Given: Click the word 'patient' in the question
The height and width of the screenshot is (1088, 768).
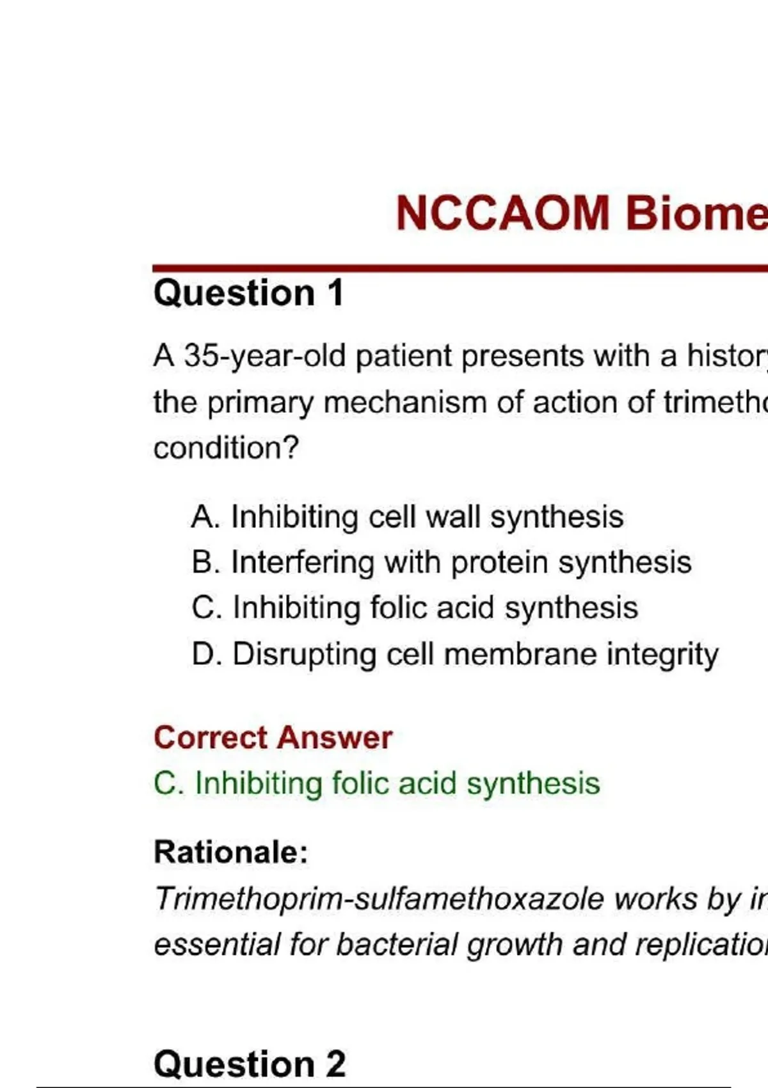Looking at the screenshot, I should pos(403,356).
